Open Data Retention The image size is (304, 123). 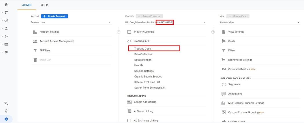[143, 60]
